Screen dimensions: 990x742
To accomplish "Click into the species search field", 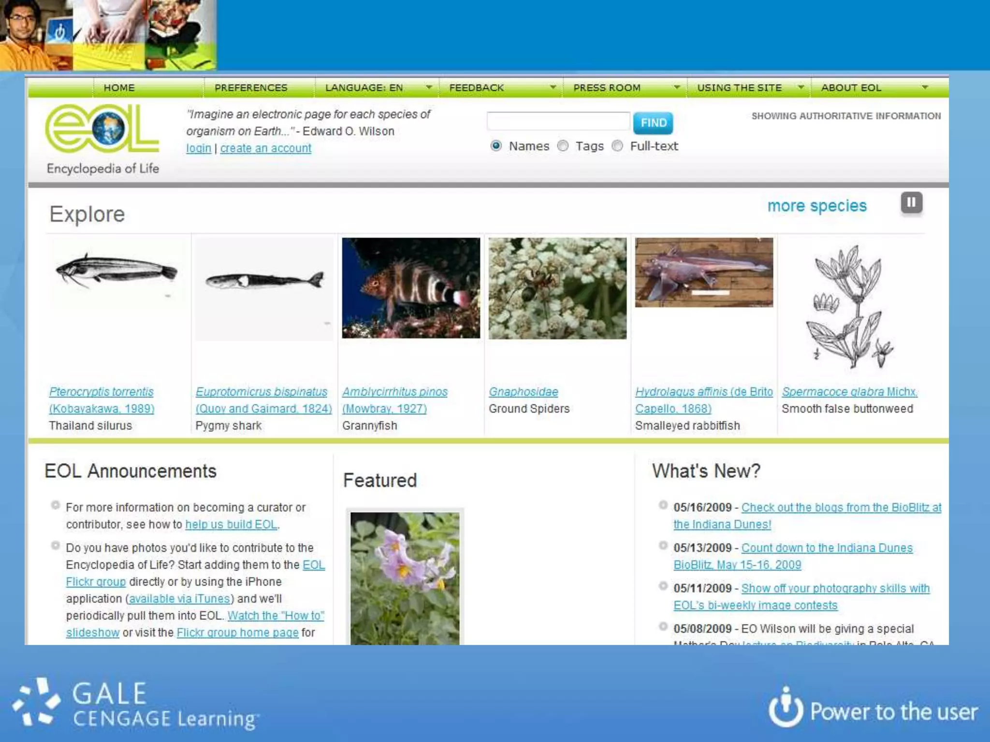I will [558, 122].
